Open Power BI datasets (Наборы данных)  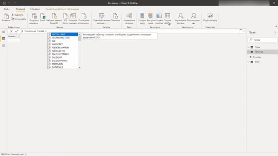[x=54, y=18]
